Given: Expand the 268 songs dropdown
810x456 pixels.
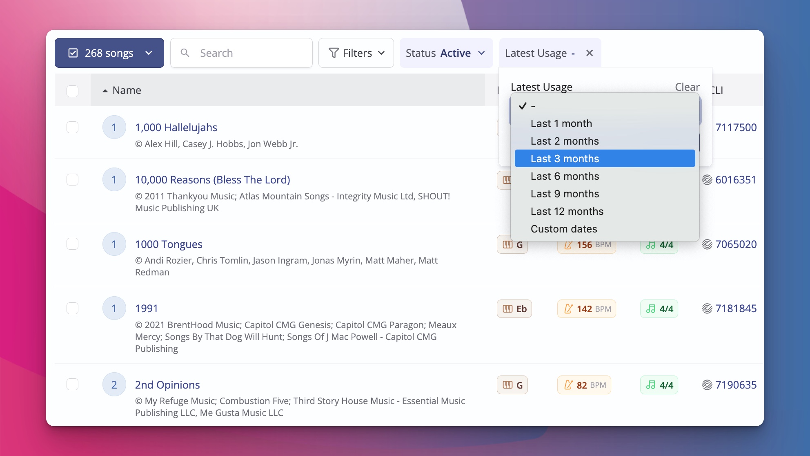Looking at the screenshot, I should [149, 53].
